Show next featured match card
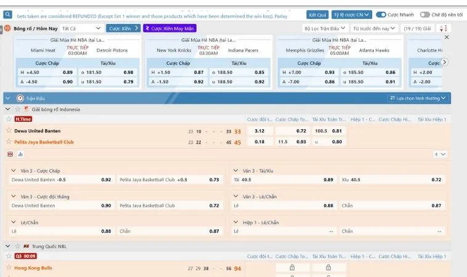 [x=444, y=62]
